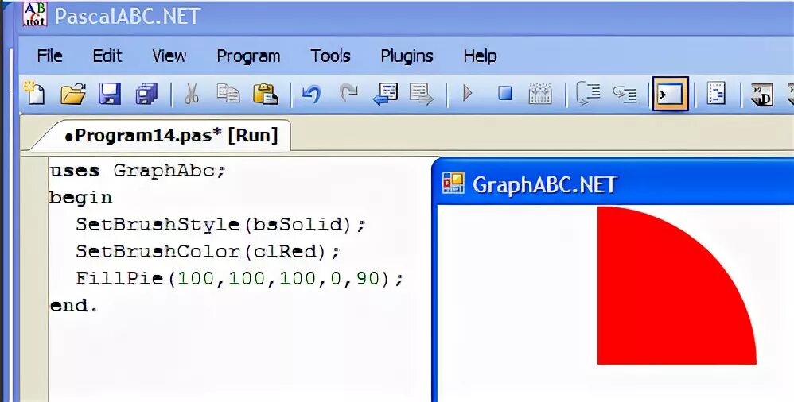Cut selection with the scissors icon

[x=192, y=94]
